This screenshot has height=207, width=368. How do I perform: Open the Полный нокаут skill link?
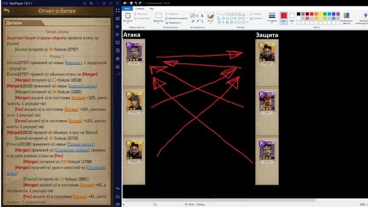click(x=80, y=144)
